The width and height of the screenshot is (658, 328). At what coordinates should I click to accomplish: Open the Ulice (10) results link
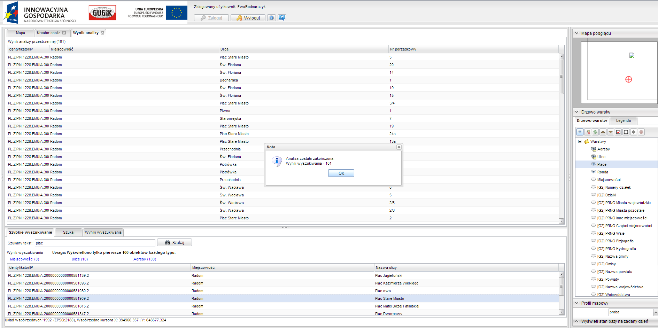[80, 259]
